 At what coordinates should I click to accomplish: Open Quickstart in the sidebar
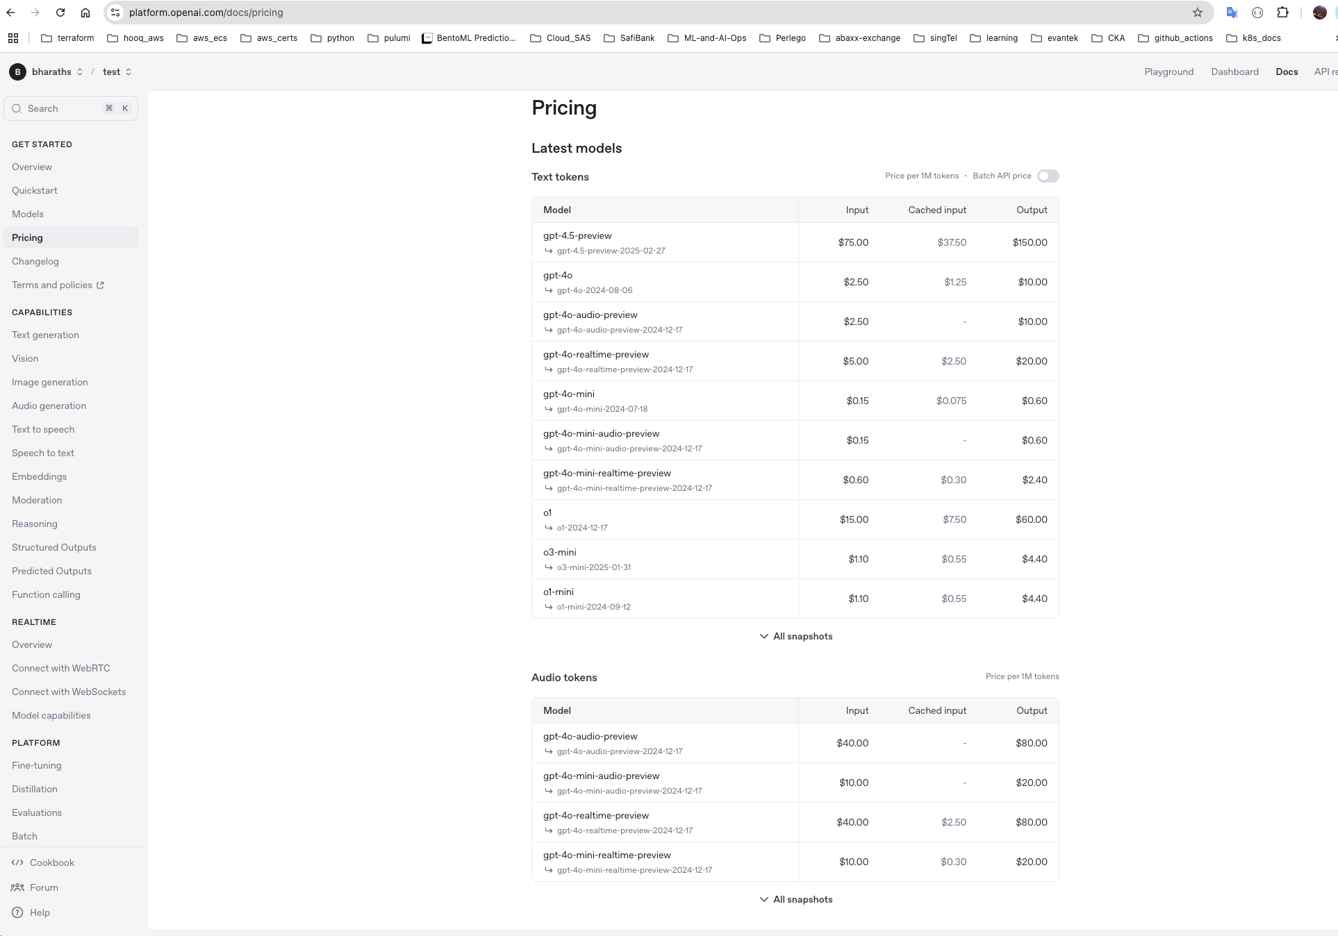35,190
